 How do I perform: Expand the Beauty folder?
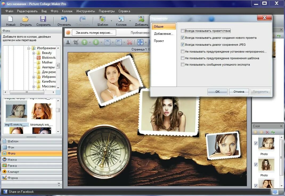pos(34,53)
